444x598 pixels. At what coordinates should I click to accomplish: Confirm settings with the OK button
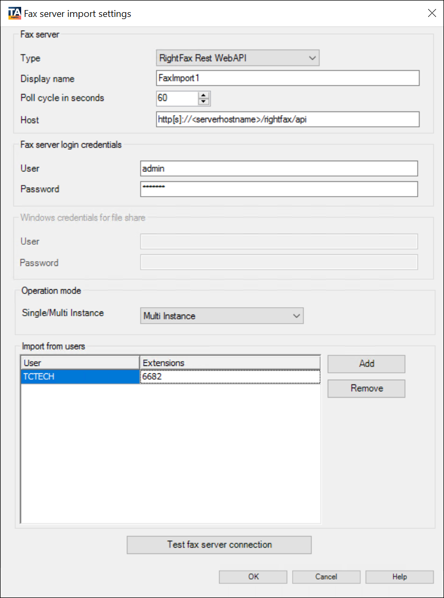tap(253, 577)
